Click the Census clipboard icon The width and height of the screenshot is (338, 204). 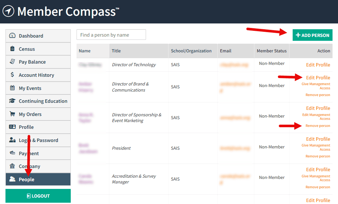12,49
